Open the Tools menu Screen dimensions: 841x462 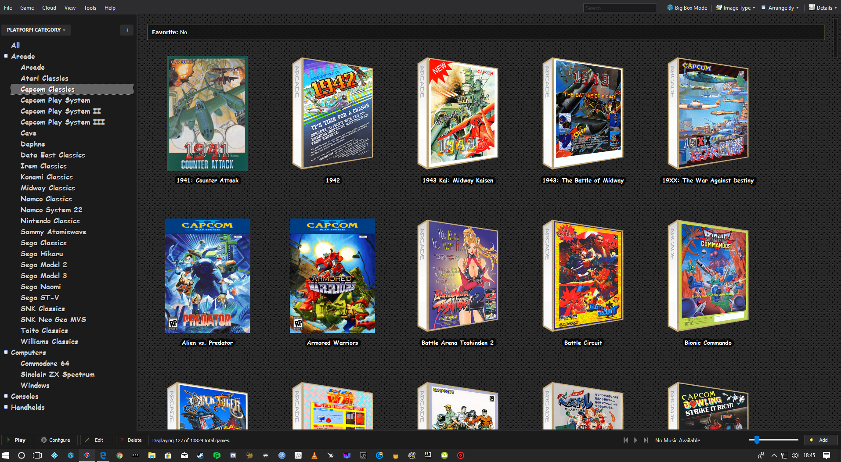pos(90,7)
